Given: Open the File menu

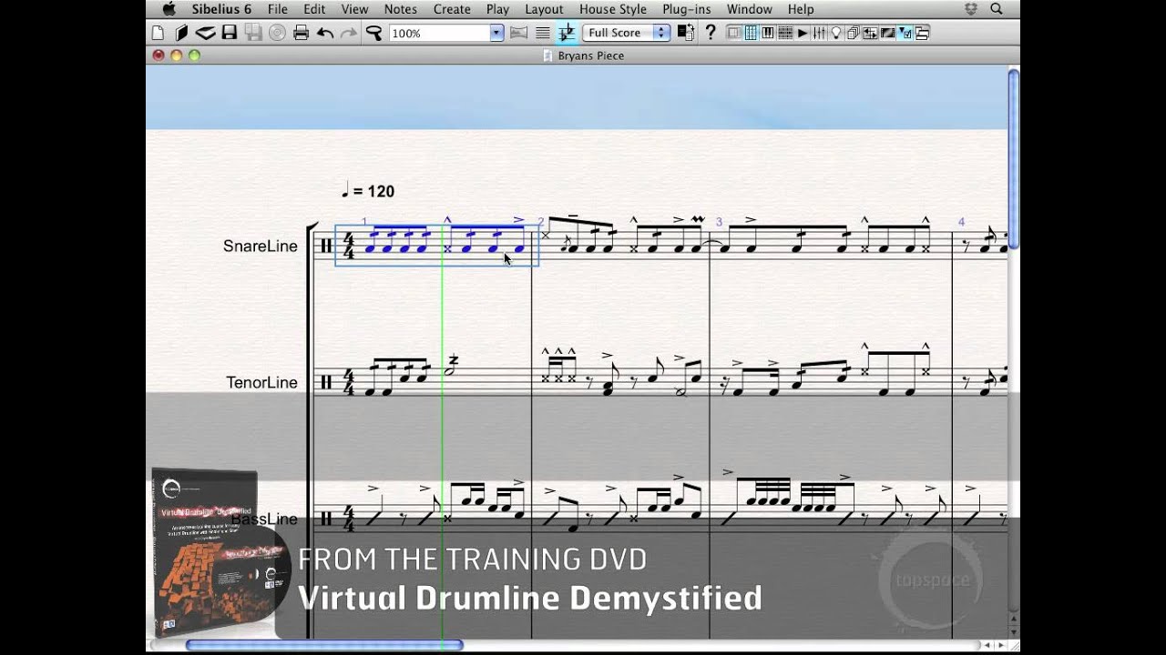Looking at the screenshot, I should [278, 9].
